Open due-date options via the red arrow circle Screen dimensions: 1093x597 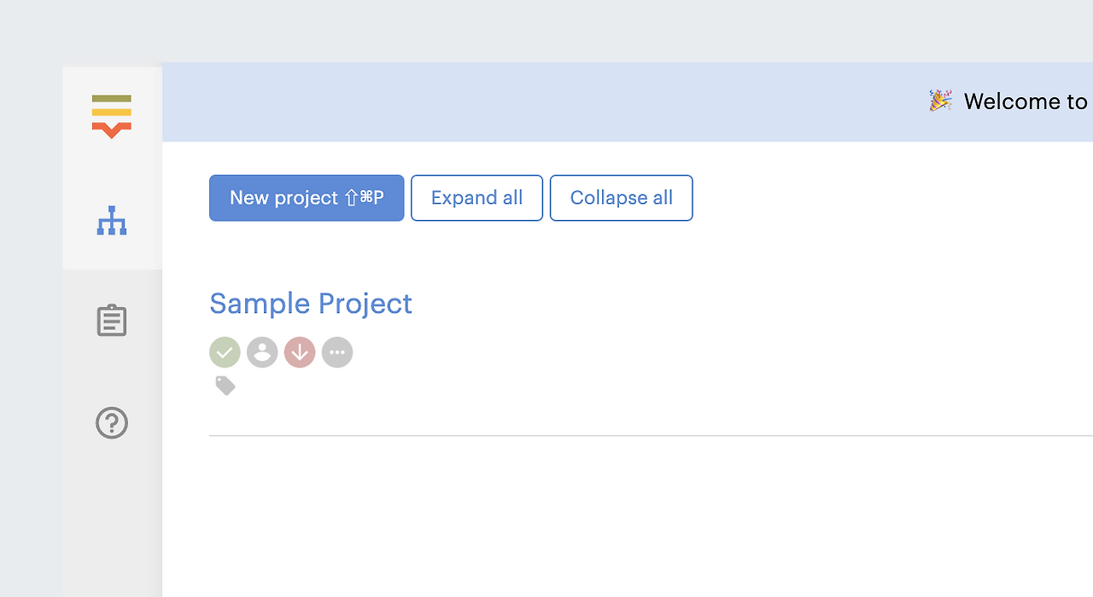point(299,351)
